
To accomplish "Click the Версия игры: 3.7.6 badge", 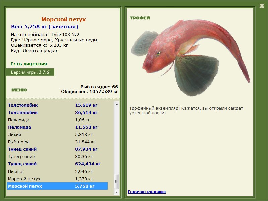I will tap(30, 72).
